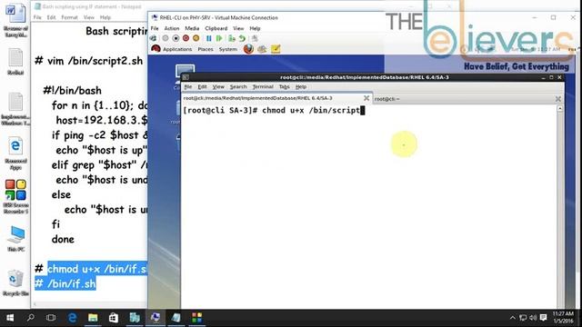
Task: Open the Recycle Bin desktop icon
Action: [15, 282]
